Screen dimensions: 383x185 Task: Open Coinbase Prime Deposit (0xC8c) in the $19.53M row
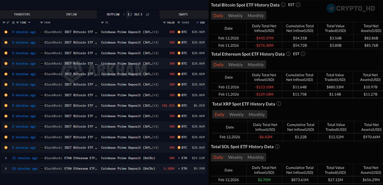pos(128,158)
